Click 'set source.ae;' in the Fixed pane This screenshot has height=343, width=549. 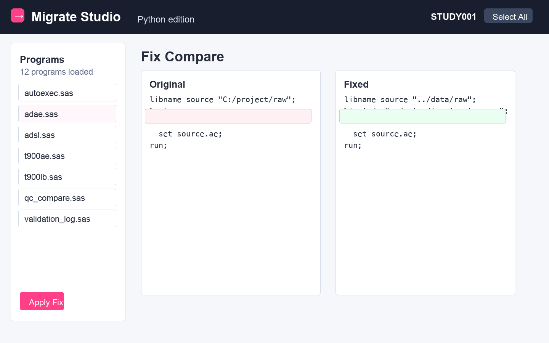(385, 134)
